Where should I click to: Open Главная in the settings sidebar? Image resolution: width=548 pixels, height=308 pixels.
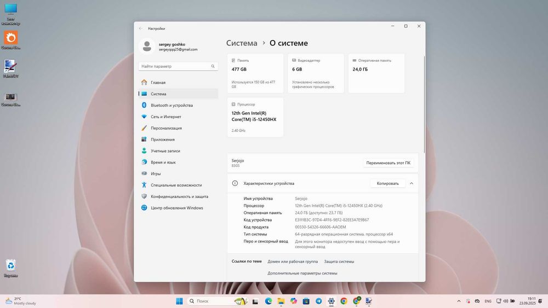tap(178, 82)
